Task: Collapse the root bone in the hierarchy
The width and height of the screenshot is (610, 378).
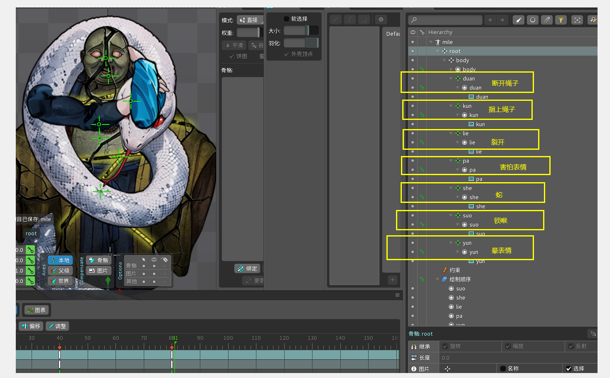Action: coord(438,51)
